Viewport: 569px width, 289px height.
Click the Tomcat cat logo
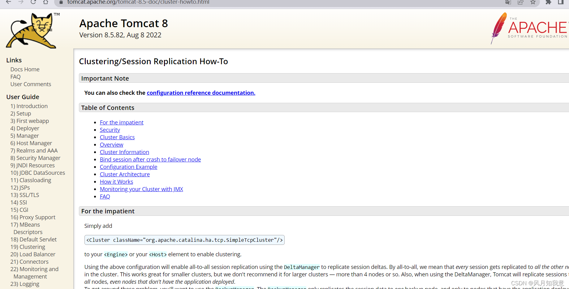(32, 30)
